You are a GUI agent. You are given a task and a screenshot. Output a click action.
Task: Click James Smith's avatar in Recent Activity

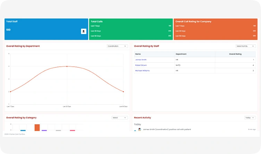click(140, 129)
